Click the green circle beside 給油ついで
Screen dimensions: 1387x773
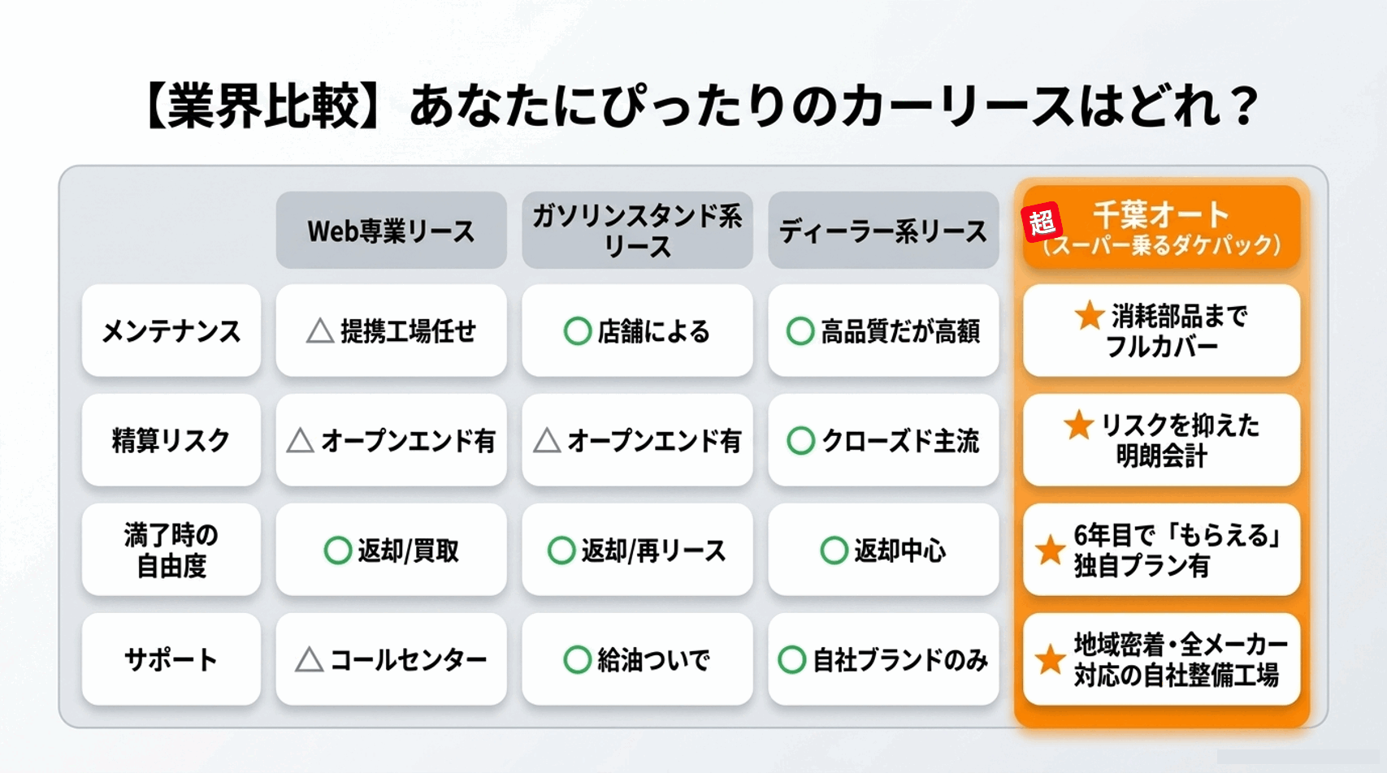(577, 660)
